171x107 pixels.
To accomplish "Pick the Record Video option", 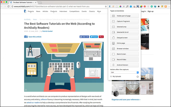I will click(x=124, y=60).
